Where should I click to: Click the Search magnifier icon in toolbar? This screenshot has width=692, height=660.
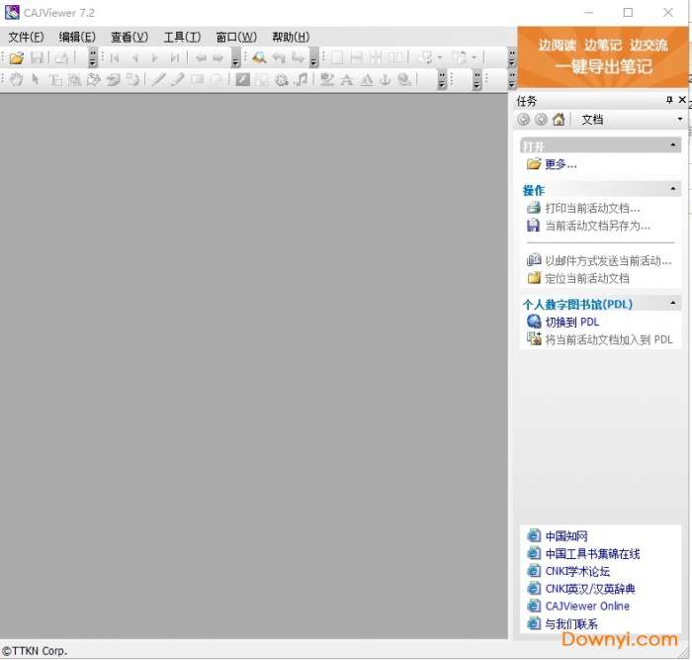[x=259, y=58]
